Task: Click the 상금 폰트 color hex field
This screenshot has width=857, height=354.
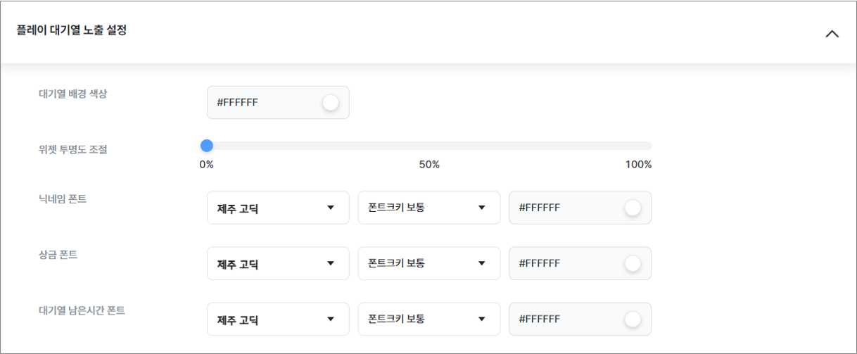Action: [x=563, y=263]
